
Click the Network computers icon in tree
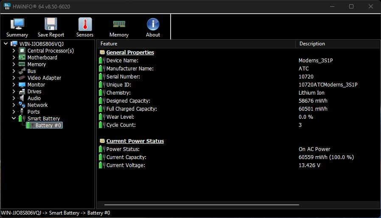pyautogui.click(x=22, y=105)
